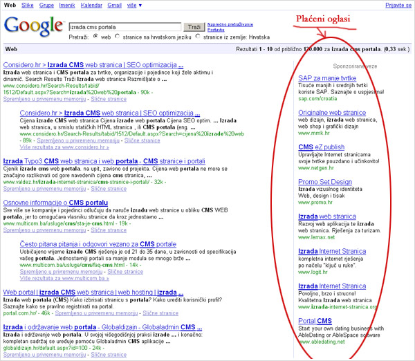Open 'SAP za manje tvrtke' sponsored ad

click(327, 78)
